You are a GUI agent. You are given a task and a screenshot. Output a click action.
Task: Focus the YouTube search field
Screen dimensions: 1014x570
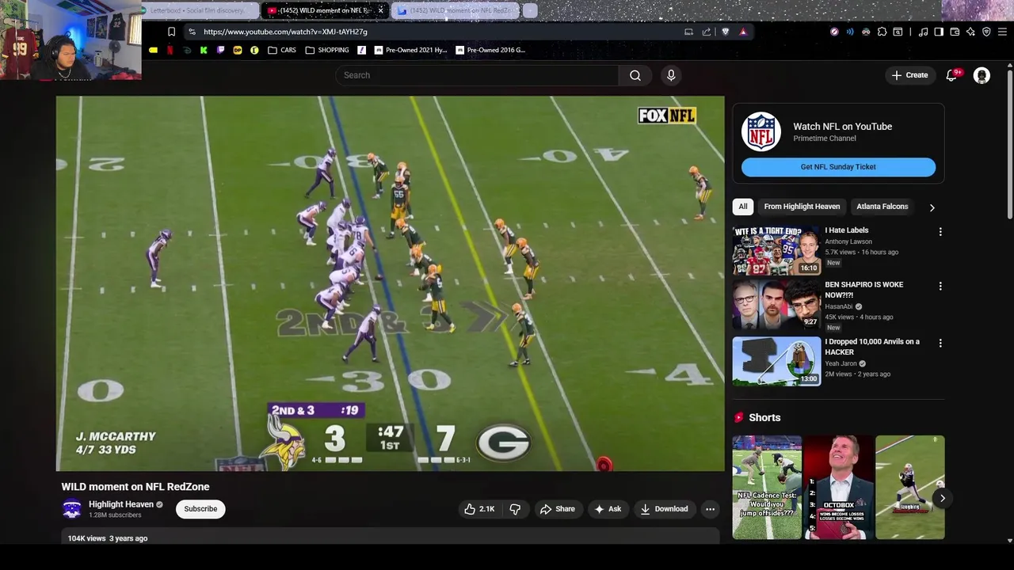[x=477, y=75]
